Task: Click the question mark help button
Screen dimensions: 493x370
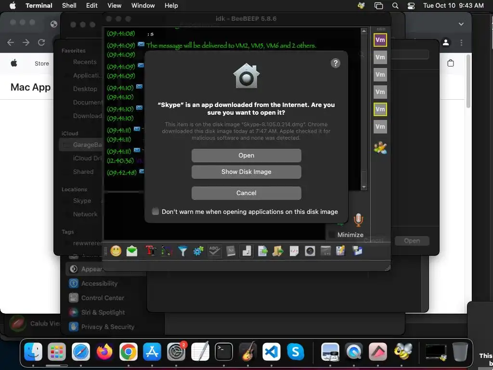Action: pos(336,63)
